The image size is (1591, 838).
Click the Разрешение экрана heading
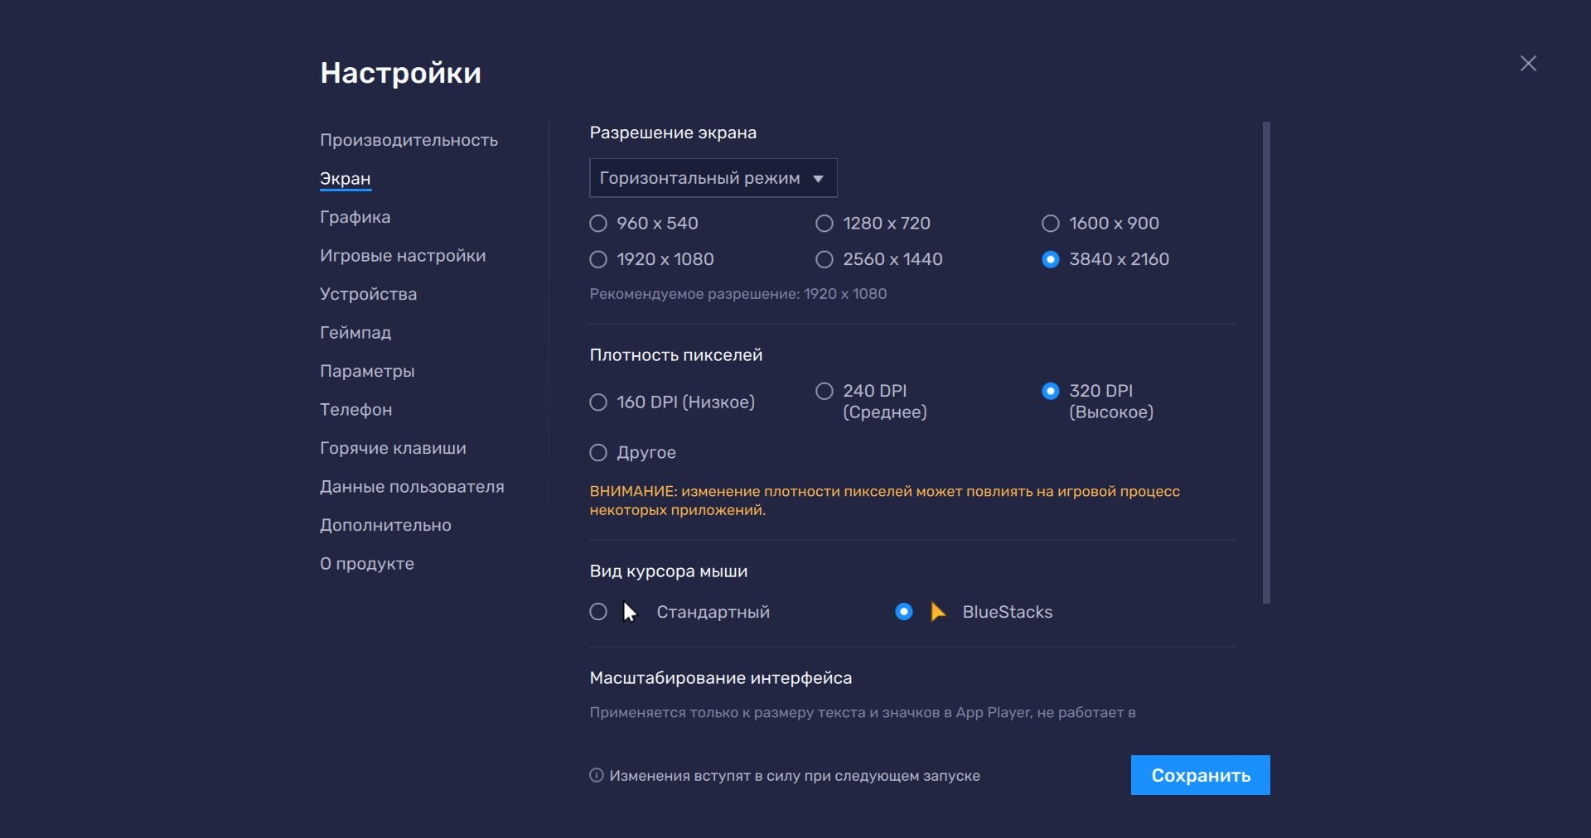point(673,132)
